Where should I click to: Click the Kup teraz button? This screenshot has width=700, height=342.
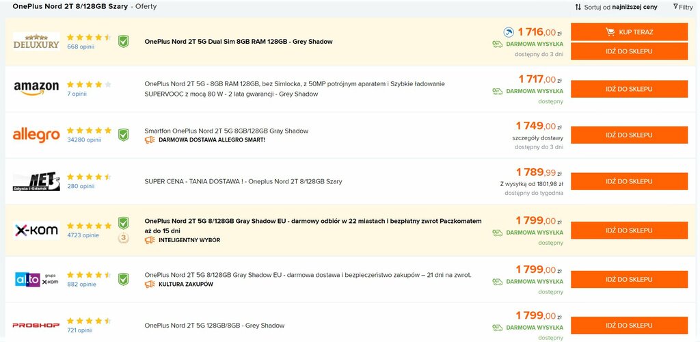pos(629,32)
